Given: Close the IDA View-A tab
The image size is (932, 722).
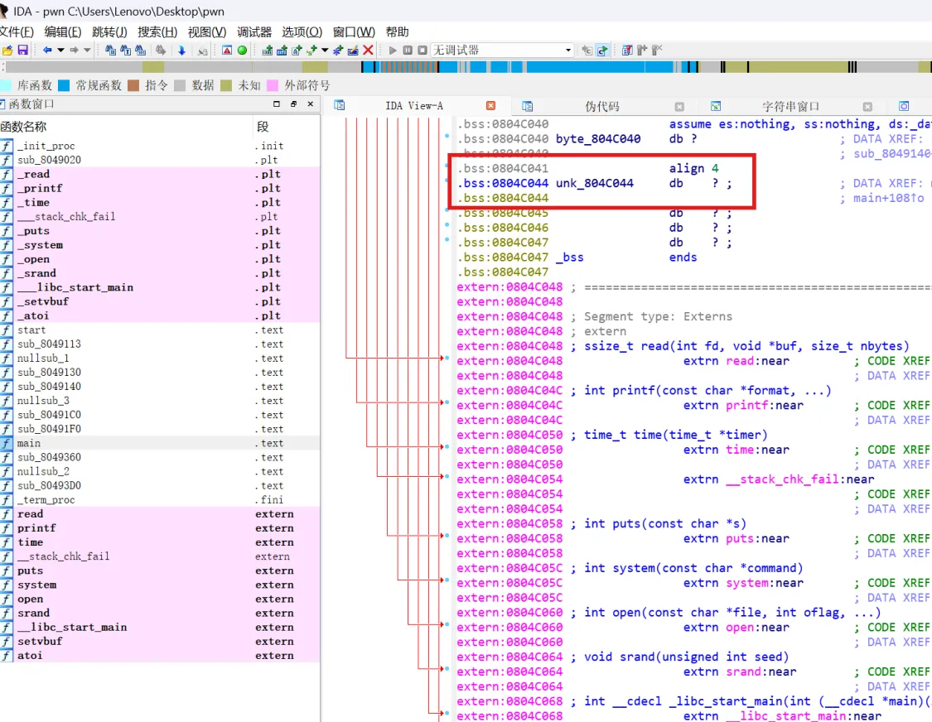Looking at the screenshot, I should tap(491, 105).
